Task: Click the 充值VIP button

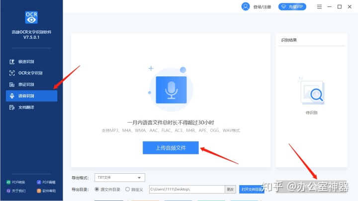Action: (292, 6)
